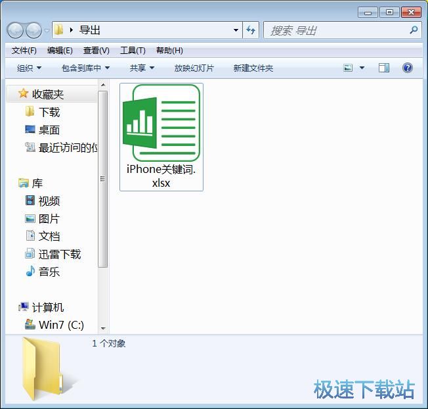
Task: Open the 包含到库中 dropdown
Action: [86, 68]
